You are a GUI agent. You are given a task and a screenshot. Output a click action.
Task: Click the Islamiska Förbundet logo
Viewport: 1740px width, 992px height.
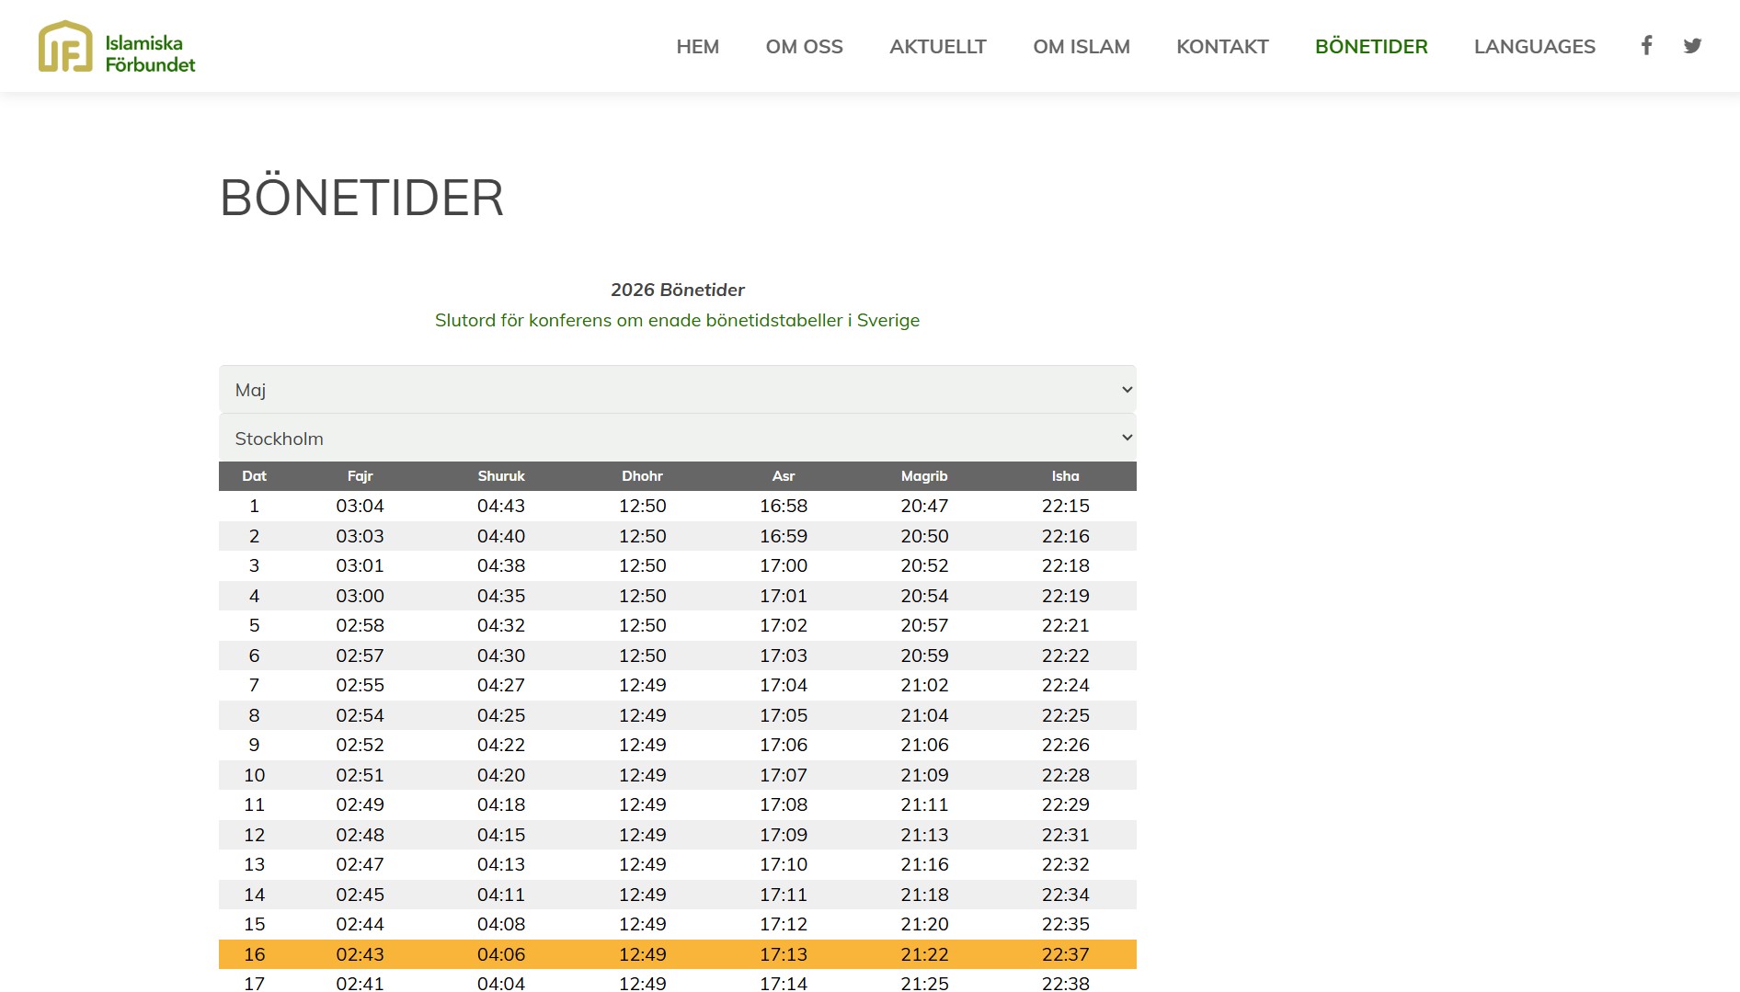[117, 46]
